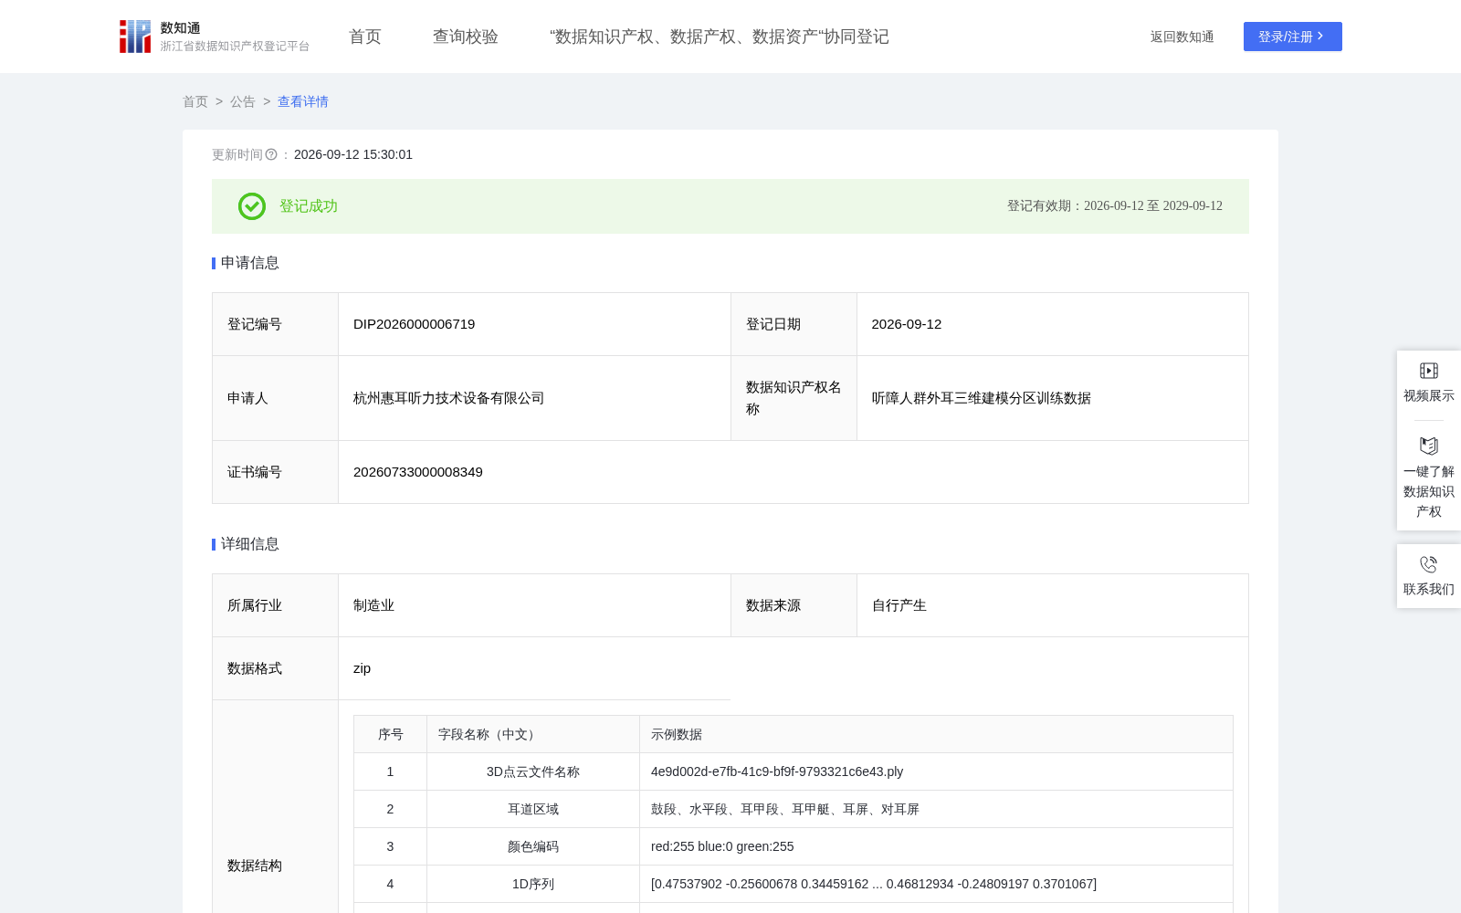Click the 数知通 platform logo
Viewport: 1461px width, 913px height.
[214, 37]
